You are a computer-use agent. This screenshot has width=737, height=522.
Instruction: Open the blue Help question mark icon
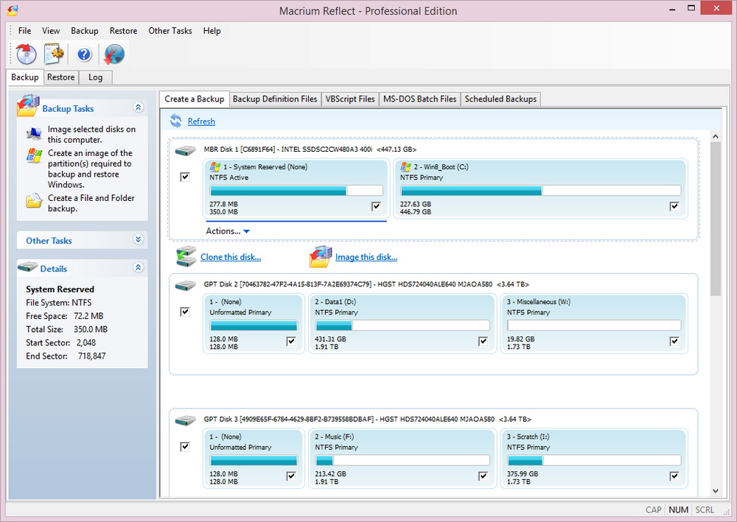click(84, 54)
